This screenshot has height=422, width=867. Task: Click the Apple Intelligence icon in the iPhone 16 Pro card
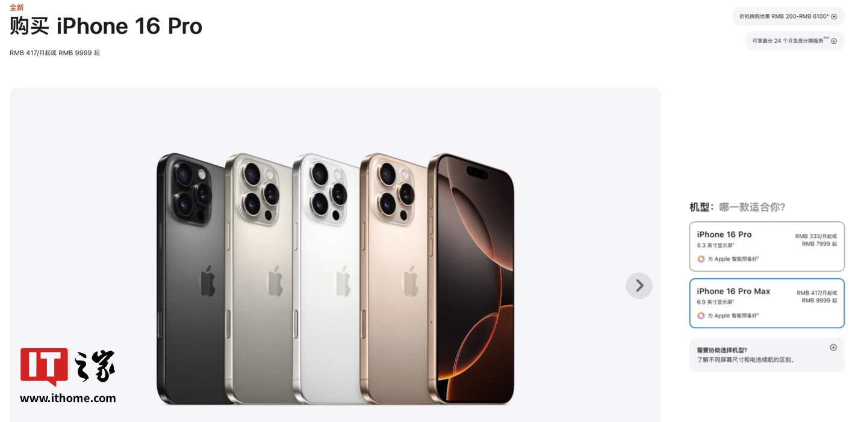[x=701, y=259]
